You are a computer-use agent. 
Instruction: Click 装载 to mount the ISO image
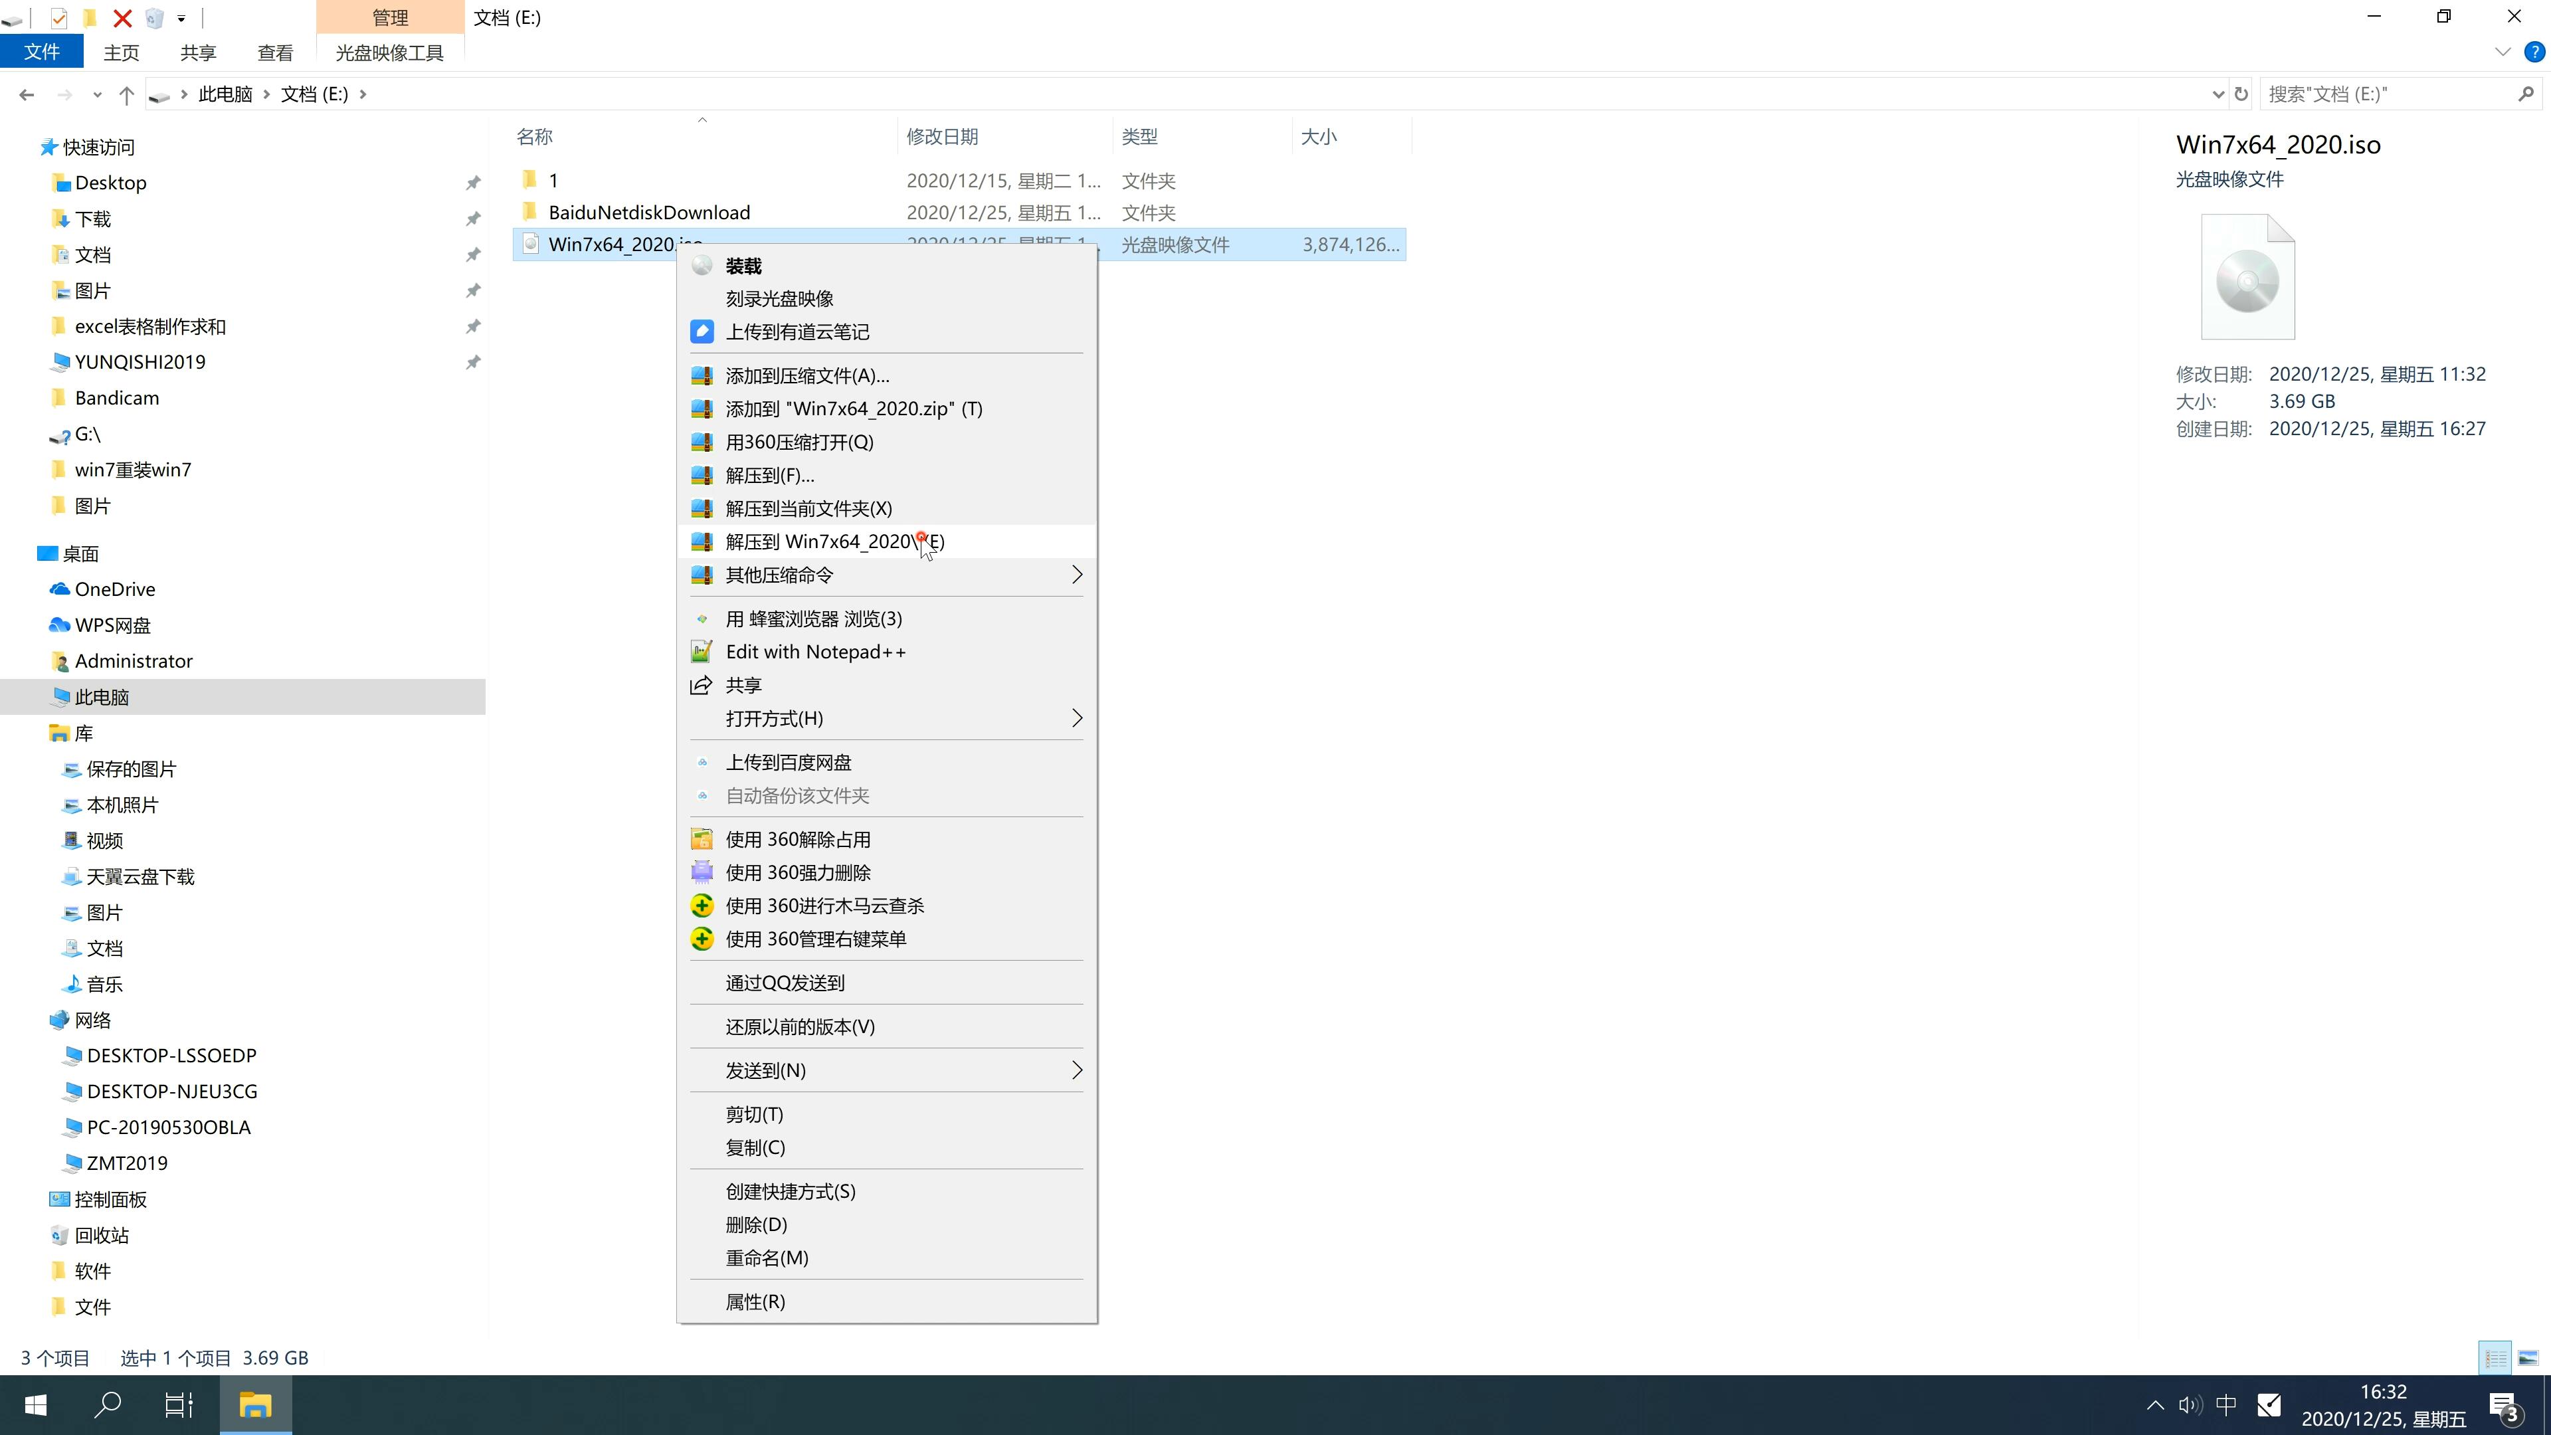[x=743, y=264]
